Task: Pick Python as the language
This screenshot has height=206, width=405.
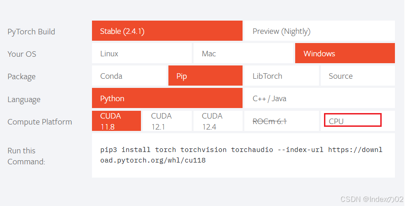Action: point(167,98)
